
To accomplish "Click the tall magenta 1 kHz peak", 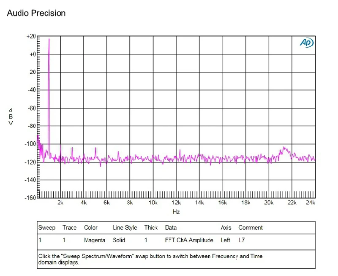I will 49,97.
